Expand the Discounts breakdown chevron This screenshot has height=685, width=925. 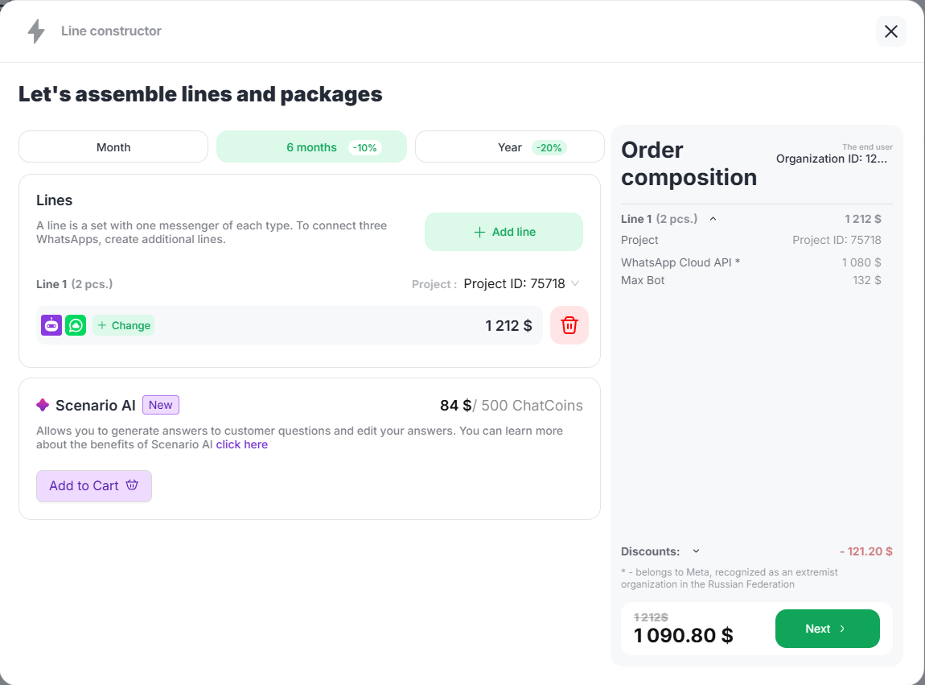pyautogui.click(x=696, y=551)
